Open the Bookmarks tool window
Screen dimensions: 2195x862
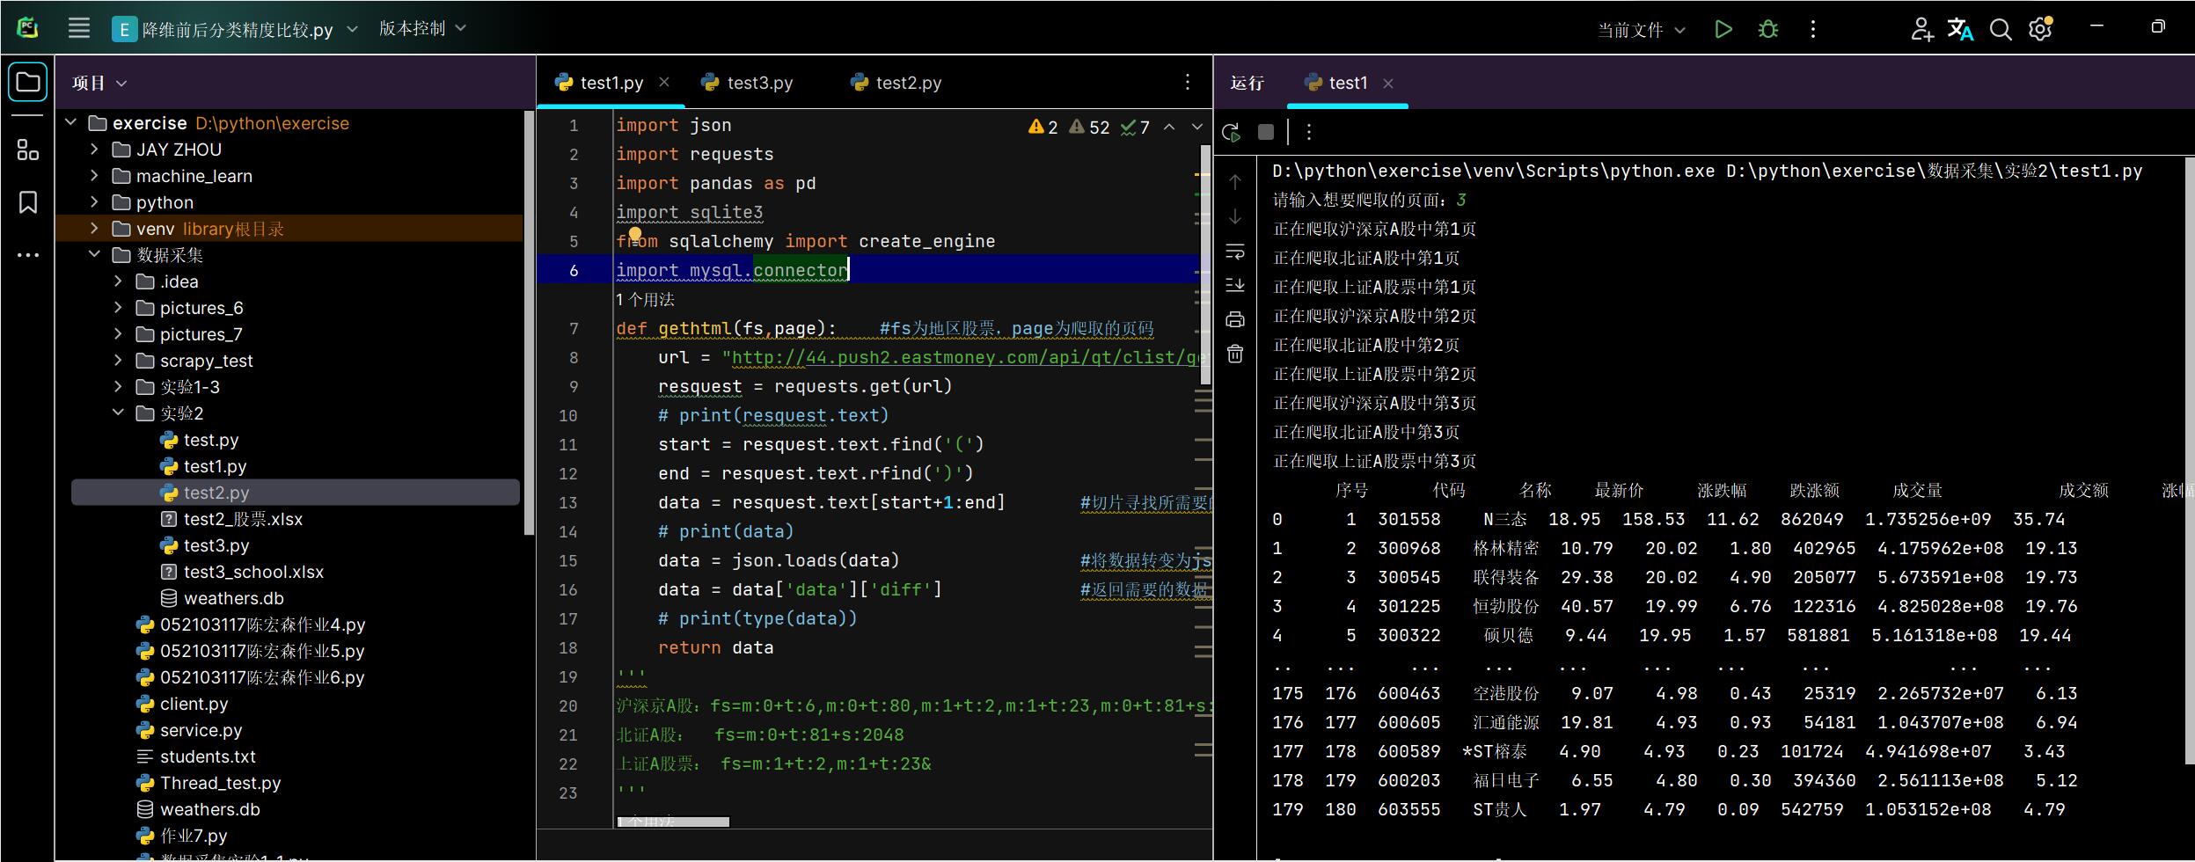pyautogui.click(x=28, y=202)
